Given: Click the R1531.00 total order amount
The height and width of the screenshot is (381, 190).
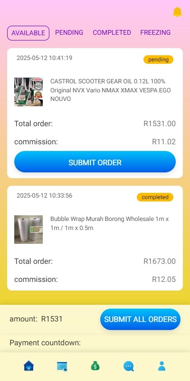Looking at the screenshot, I should (160, 124).
